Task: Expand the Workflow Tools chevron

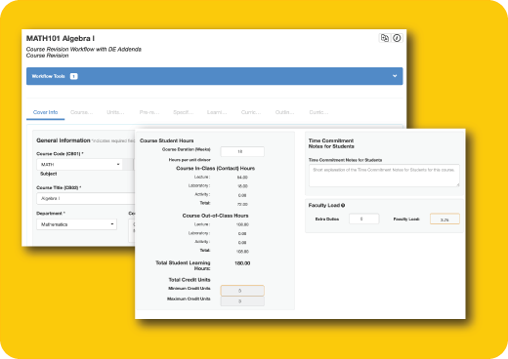Action: 395,76
